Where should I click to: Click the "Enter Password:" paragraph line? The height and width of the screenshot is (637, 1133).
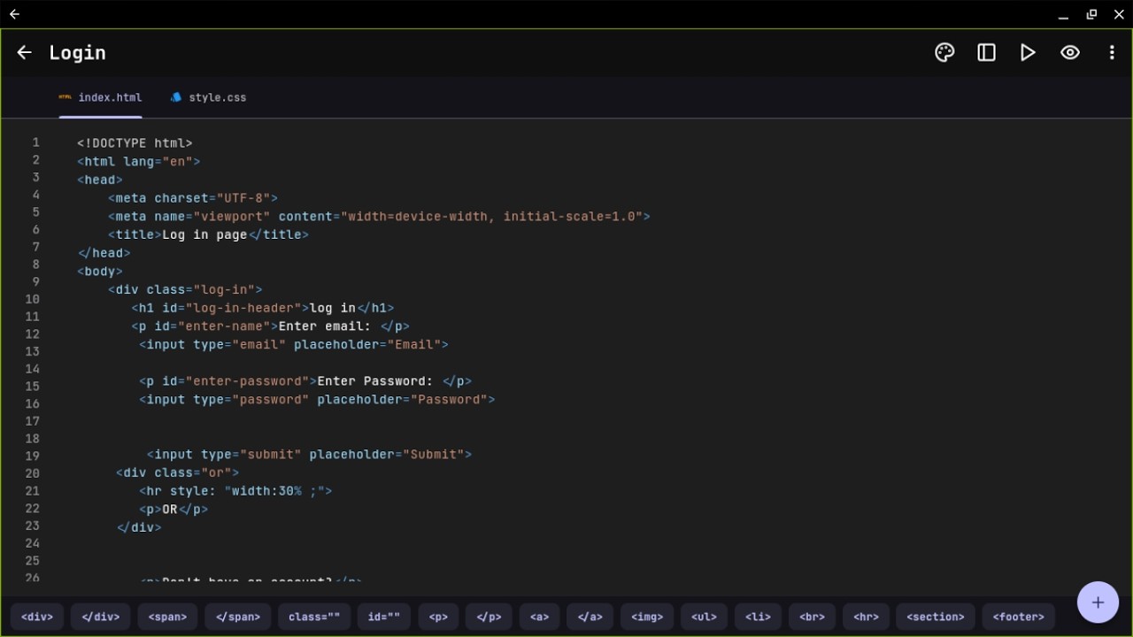[305, 381]
